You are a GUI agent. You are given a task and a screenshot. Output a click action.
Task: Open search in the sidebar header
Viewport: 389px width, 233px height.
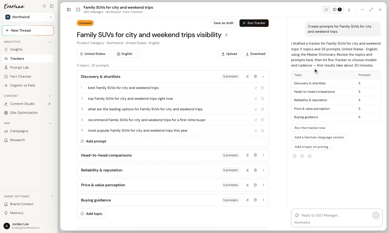point(44,6)
